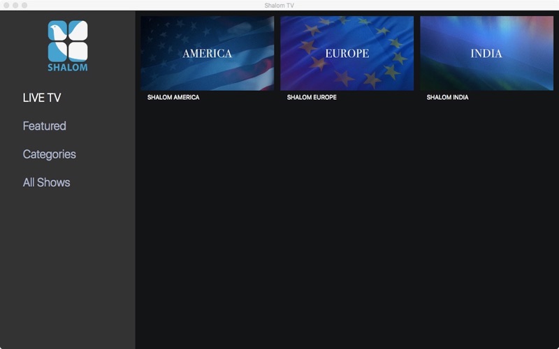Minimize the Shalom TV window
Image resolution: width=559 pixels, height=349 pixels.
[x=15, y=6]
